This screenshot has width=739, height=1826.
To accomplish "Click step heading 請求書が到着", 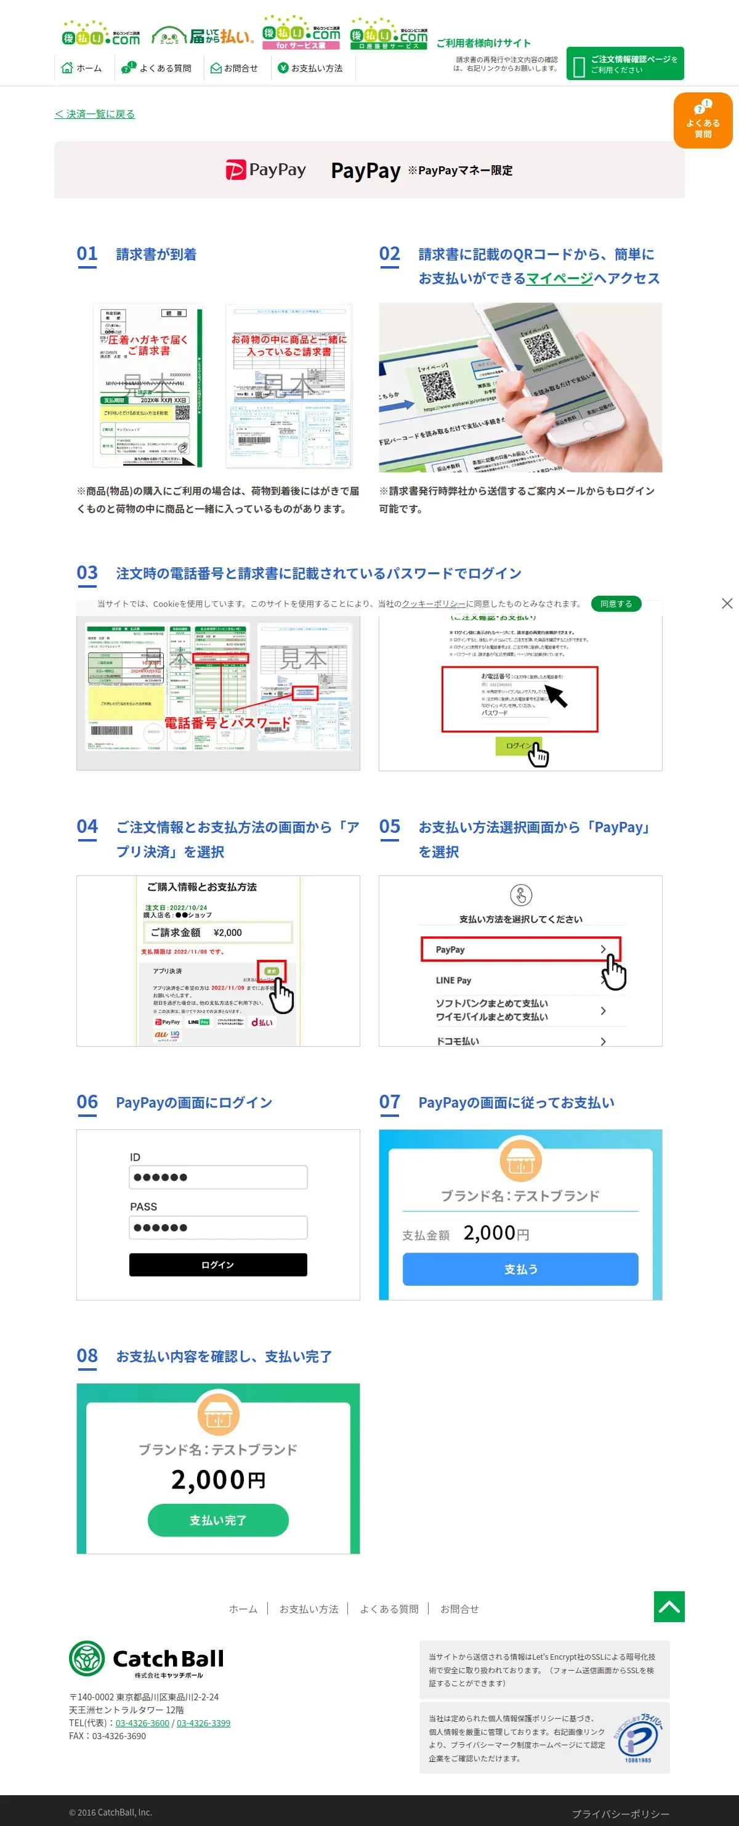I will [x=156, y=254].
